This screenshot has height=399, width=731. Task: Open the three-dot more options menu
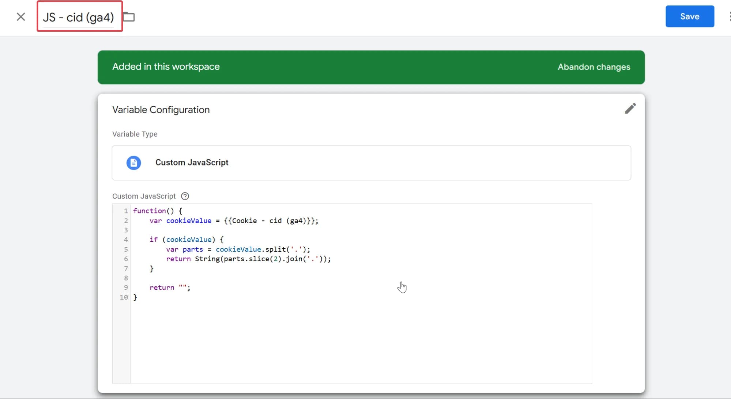click(x=729, y=16)
